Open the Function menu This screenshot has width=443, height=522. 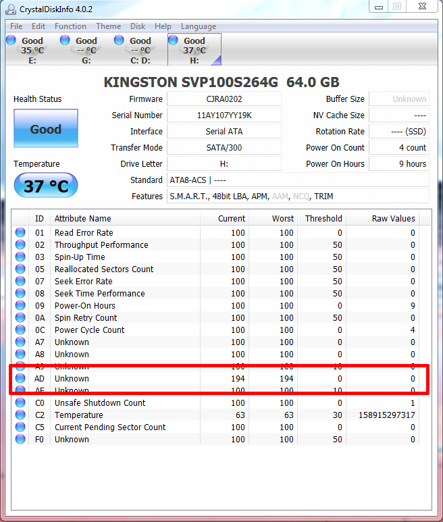coord(70,26)
